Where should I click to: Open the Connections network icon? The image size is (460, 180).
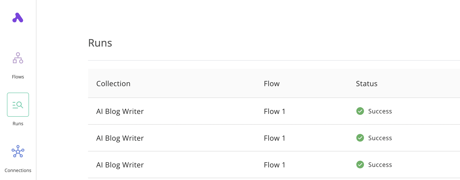(x=18, y=151)
